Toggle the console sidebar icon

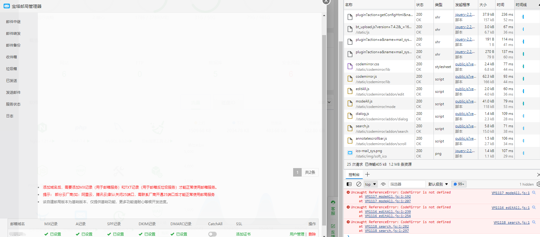click(x=349, y=184)
